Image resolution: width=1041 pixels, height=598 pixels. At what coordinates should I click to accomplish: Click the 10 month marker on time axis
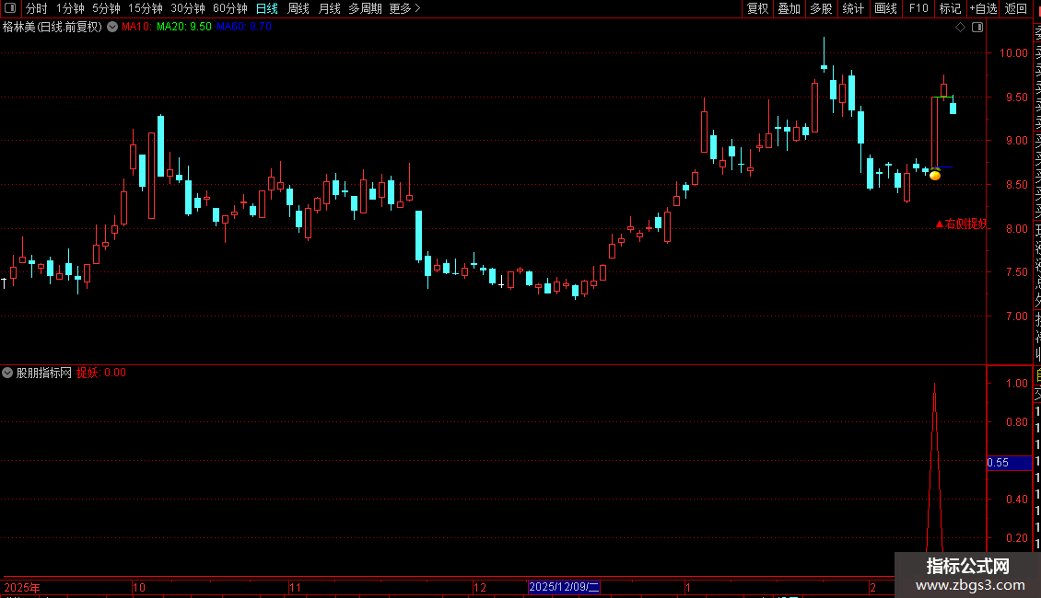139,587
